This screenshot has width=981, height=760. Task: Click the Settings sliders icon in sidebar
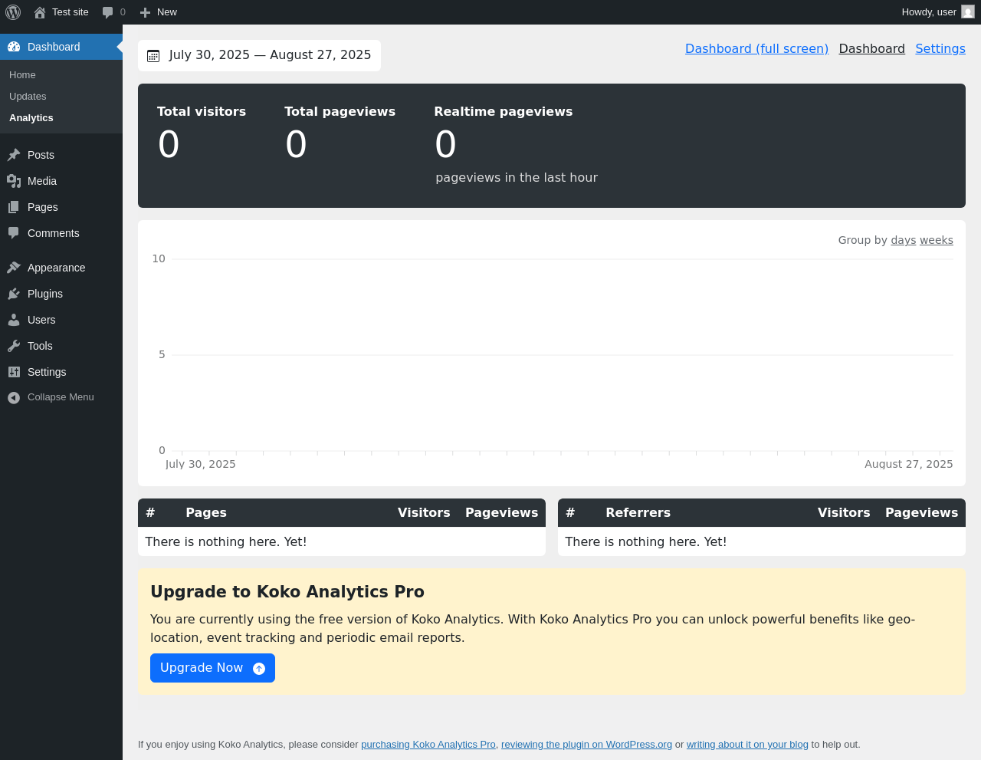click(14, 372)
